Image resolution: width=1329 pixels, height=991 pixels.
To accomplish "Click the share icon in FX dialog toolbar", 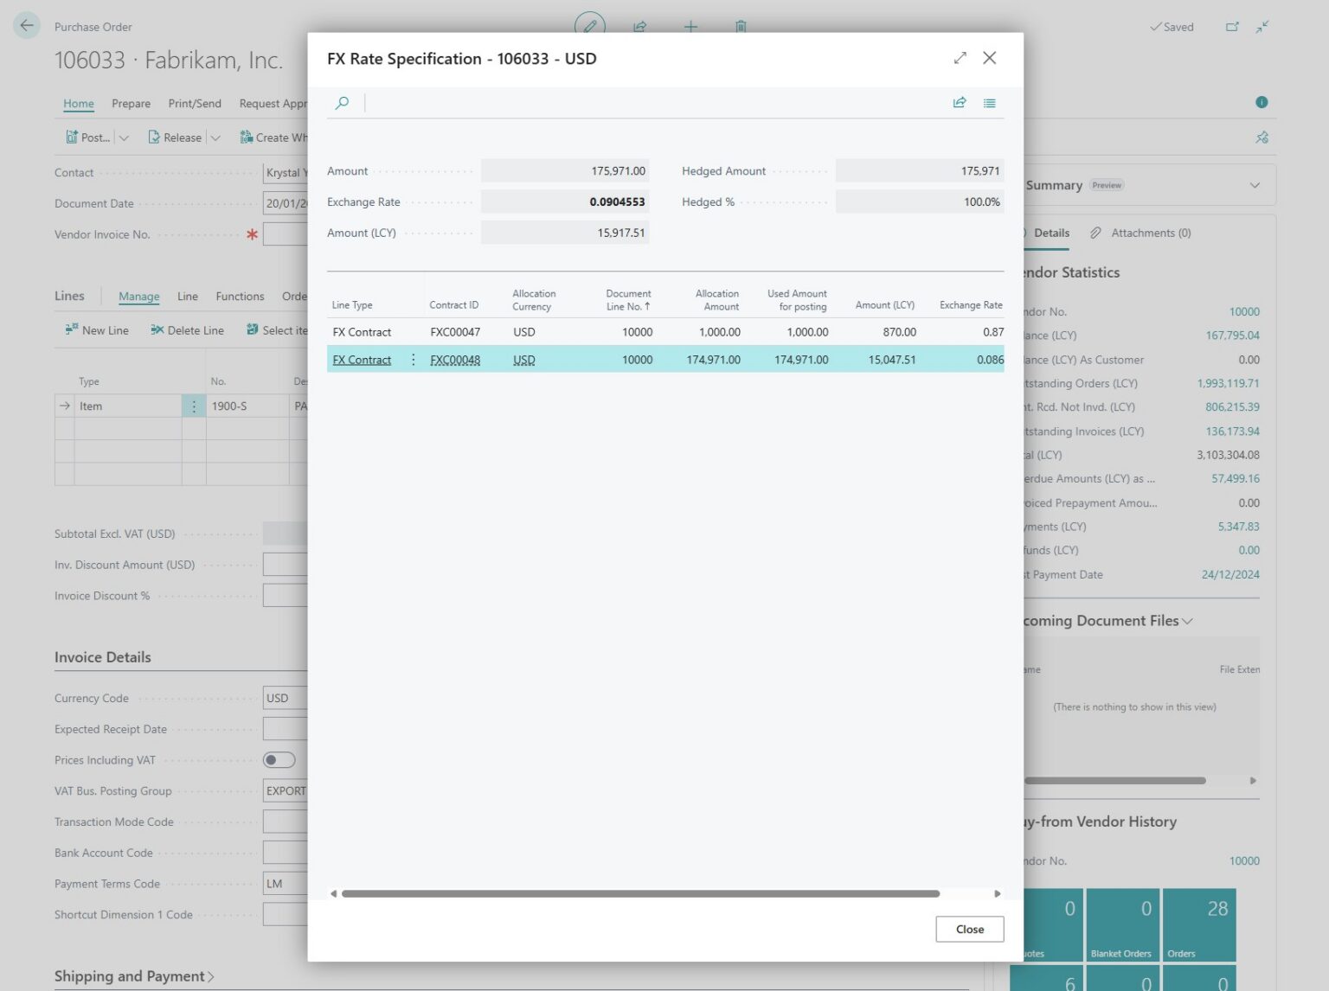I will point(960,103).
